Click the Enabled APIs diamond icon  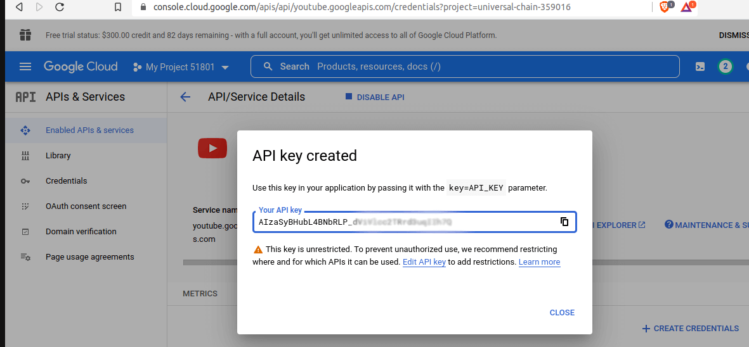point(25,130)
